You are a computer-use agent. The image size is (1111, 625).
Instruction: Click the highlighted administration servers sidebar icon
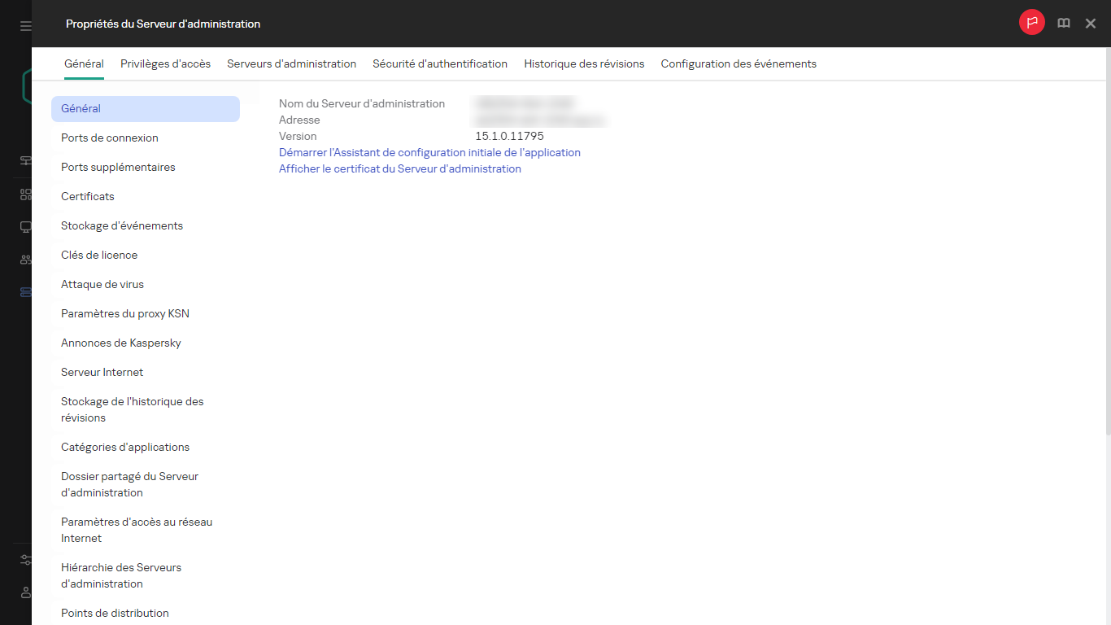click(x=24, y=291)
